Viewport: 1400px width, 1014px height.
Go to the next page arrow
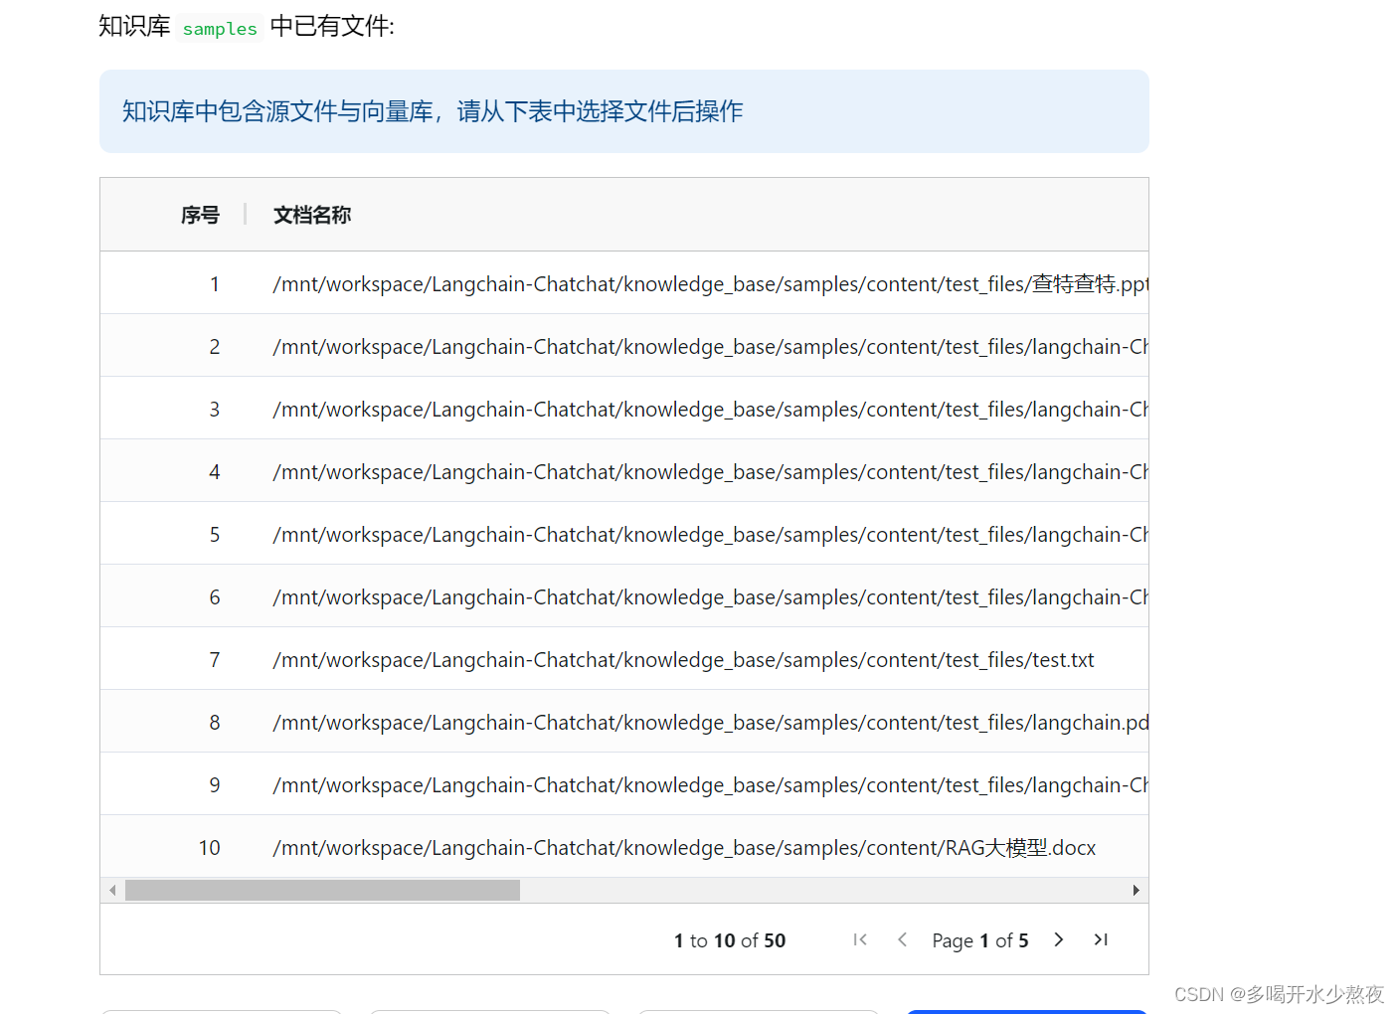tap(1059, 939)
